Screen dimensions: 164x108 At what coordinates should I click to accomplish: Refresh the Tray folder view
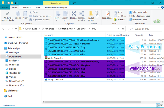pos(123,29)
